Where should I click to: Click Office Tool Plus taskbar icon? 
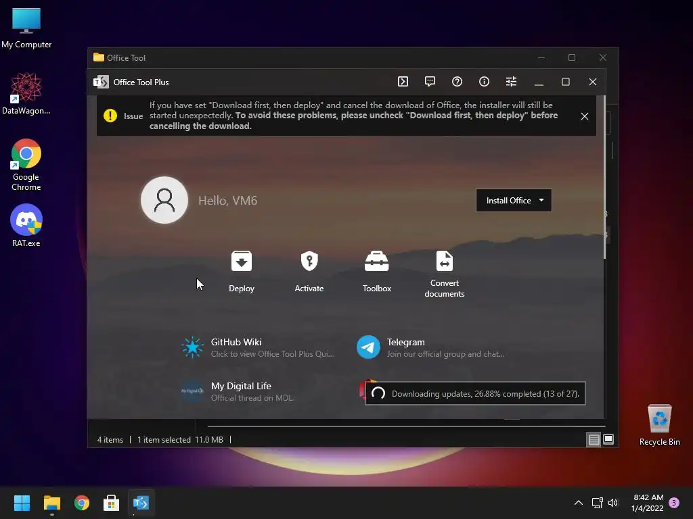[x=141, y=503]
